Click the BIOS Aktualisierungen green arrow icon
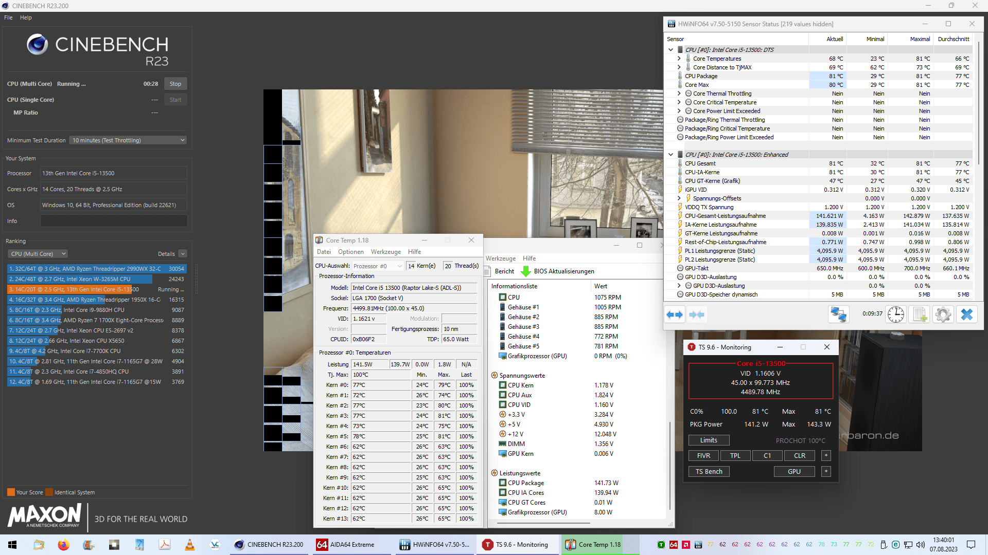The width and height of the screenshot is (988, 555). click(x=526, y=271)
